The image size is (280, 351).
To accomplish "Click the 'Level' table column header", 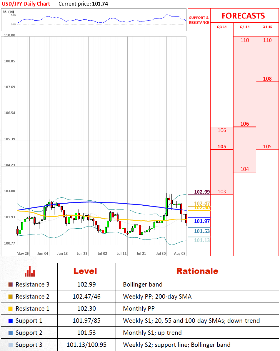I will tap(85, 271).
